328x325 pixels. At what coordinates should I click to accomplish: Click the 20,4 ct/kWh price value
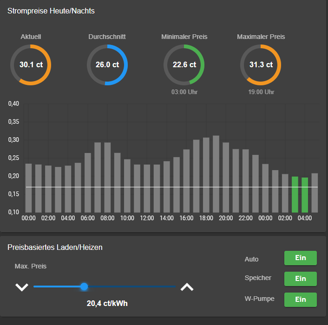coord(107,304)
